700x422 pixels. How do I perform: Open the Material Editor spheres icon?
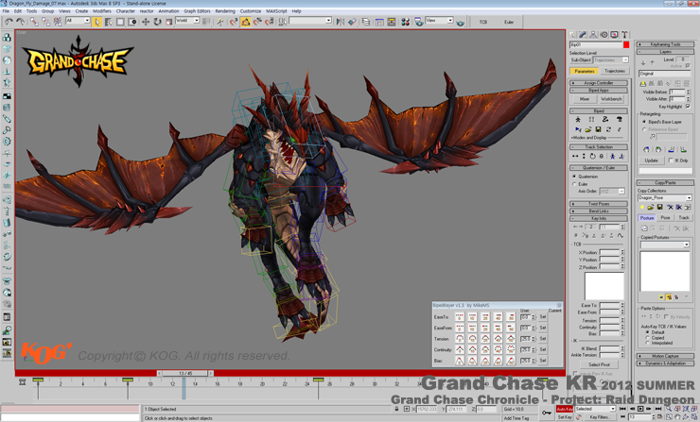tap(406, 22)
